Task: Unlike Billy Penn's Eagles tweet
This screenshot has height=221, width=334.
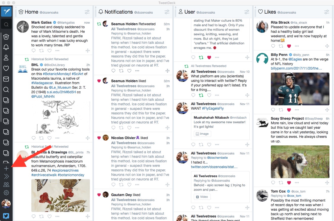Action: (289, 110)
